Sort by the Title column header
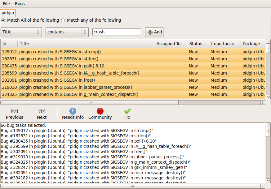Screen dimensions: 271x189 point(86,44)
